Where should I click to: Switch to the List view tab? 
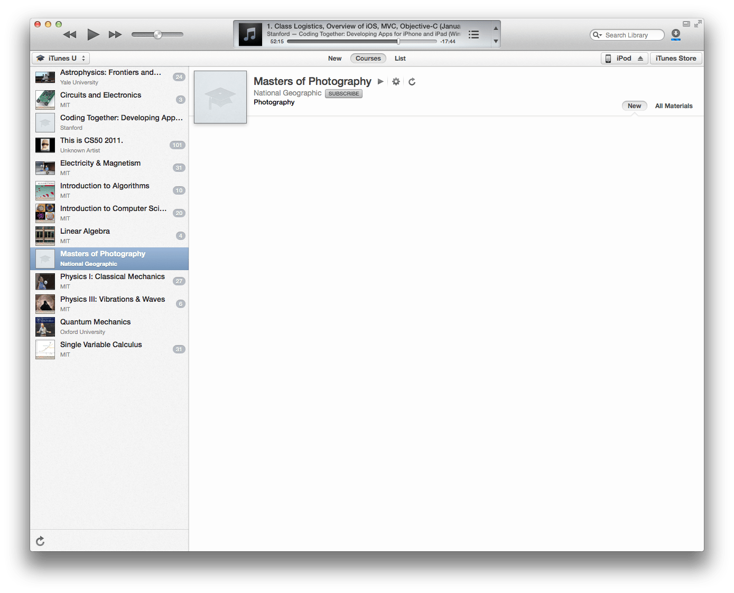click(400, 59)
